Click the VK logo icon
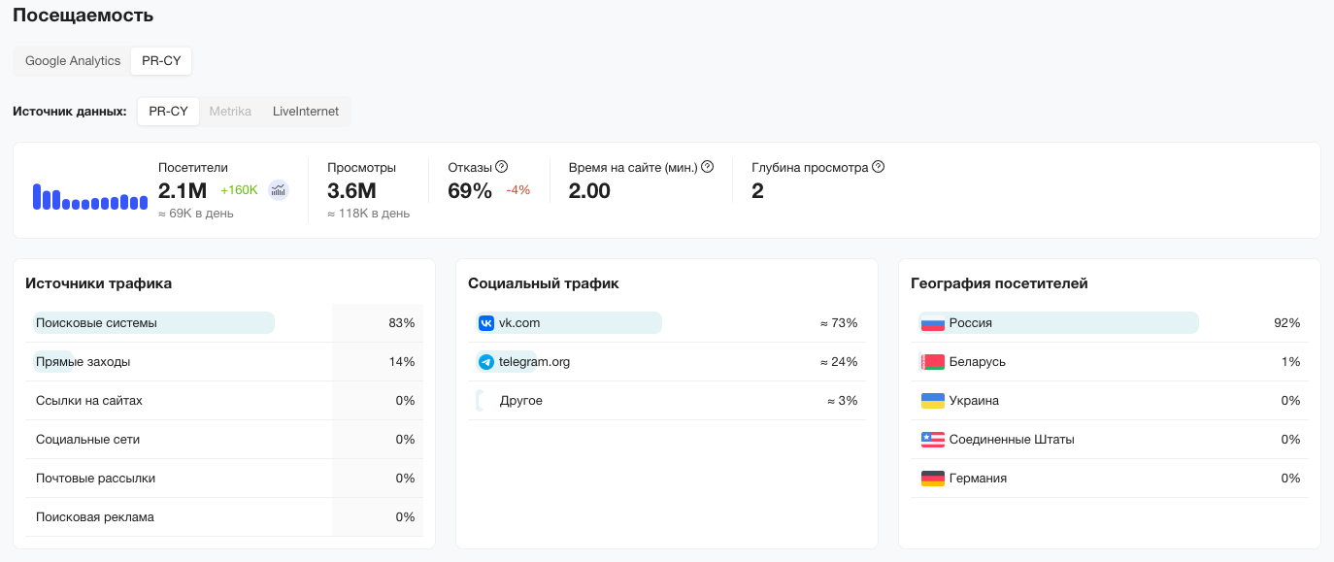 (x=486, y=323)
